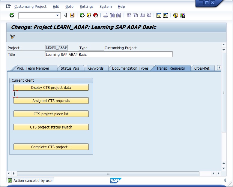Click Complete CTS project... button
The width and height of the screenshot is (233, 187).
tap(51, 147)
